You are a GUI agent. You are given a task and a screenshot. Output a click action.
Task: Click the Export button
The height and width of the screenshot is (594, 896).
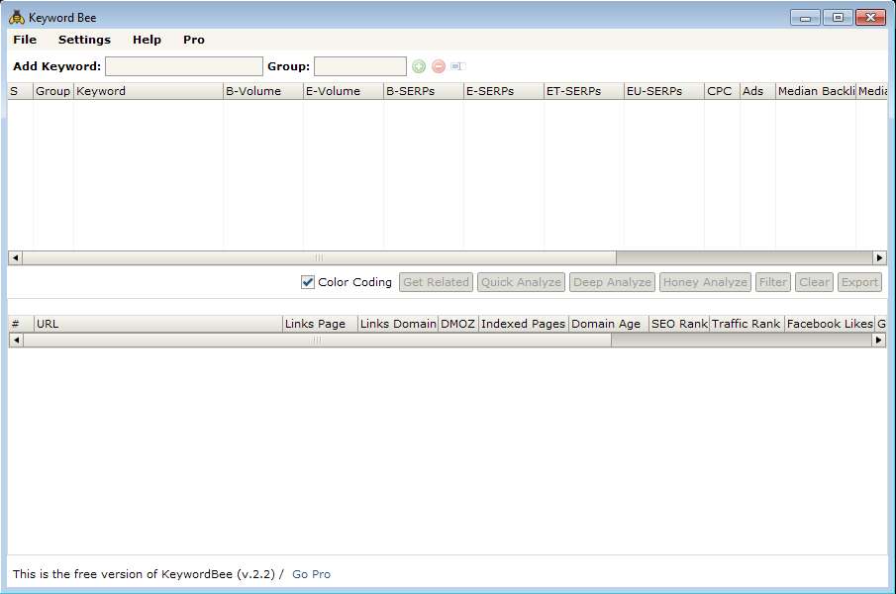point(859,282)
